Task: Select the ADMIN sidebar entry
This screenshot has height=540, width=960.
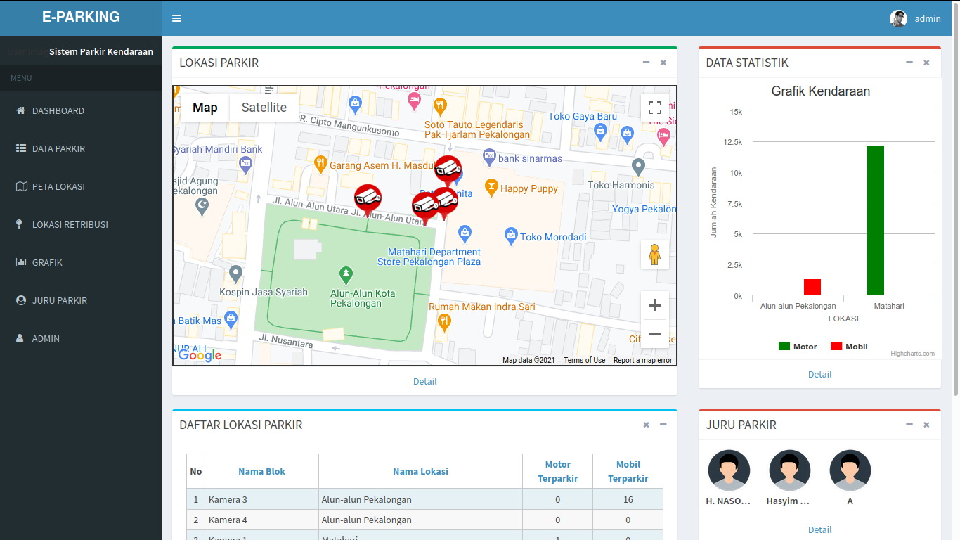Action: tap(81, 338)
